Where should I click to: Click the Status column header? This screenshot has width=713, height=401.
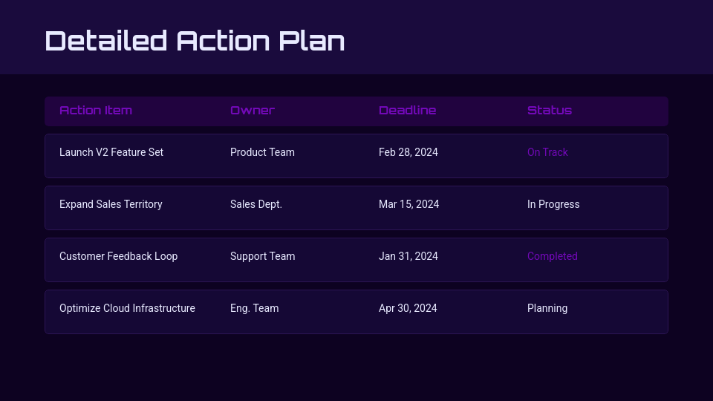pos(549,111)
